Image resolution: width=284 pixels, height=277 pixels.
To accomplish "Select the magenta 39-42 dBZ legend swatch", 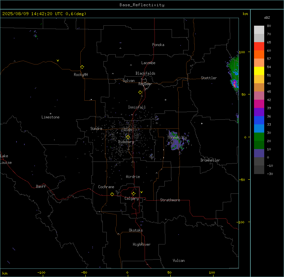I will (259, 104).
